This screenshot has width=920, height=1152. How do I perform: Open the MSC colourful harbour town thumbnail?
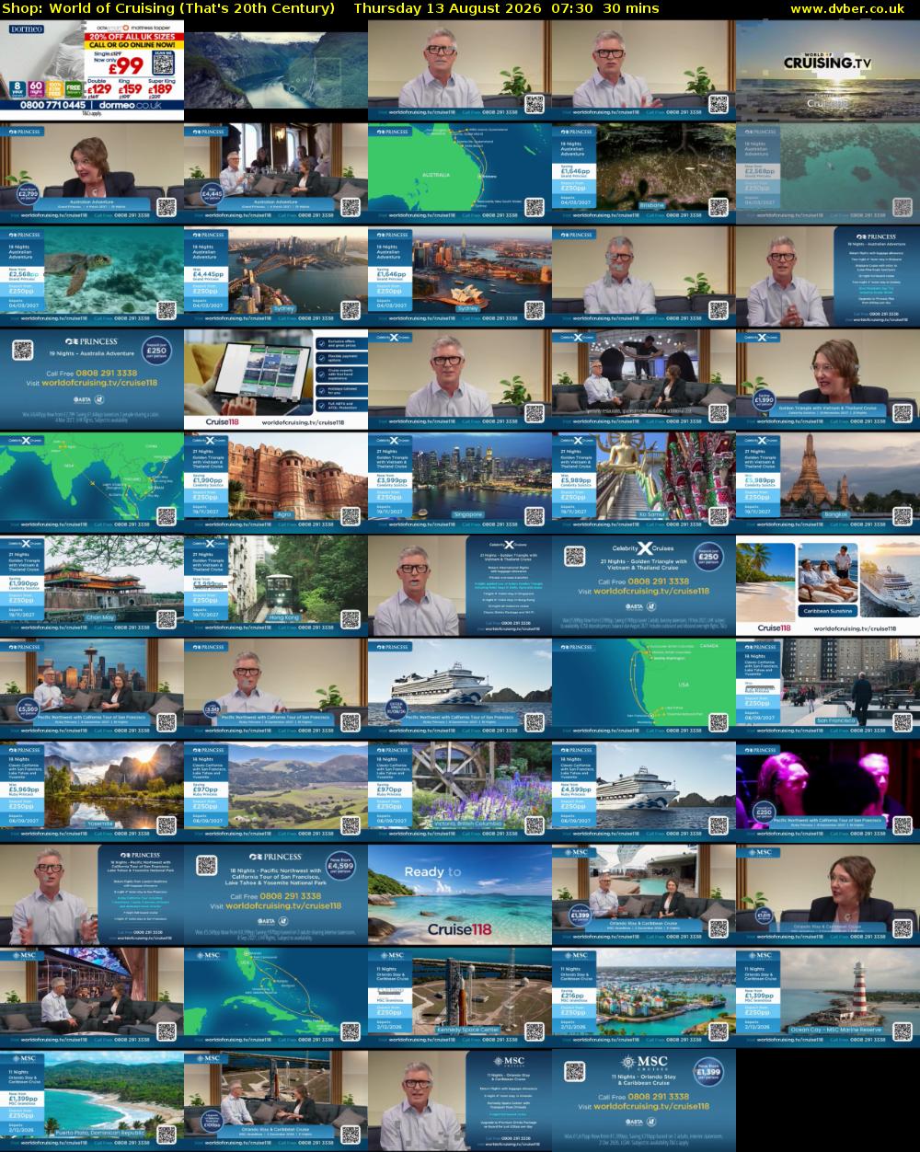click(x=644, y=997)
